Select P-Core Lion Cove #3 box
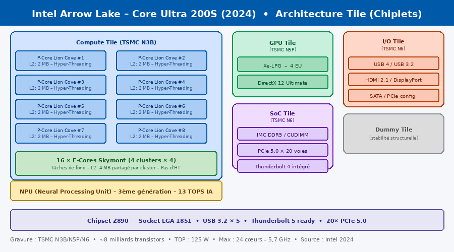Viewport: 454px width, 252px height. click(x=61, y=85)
